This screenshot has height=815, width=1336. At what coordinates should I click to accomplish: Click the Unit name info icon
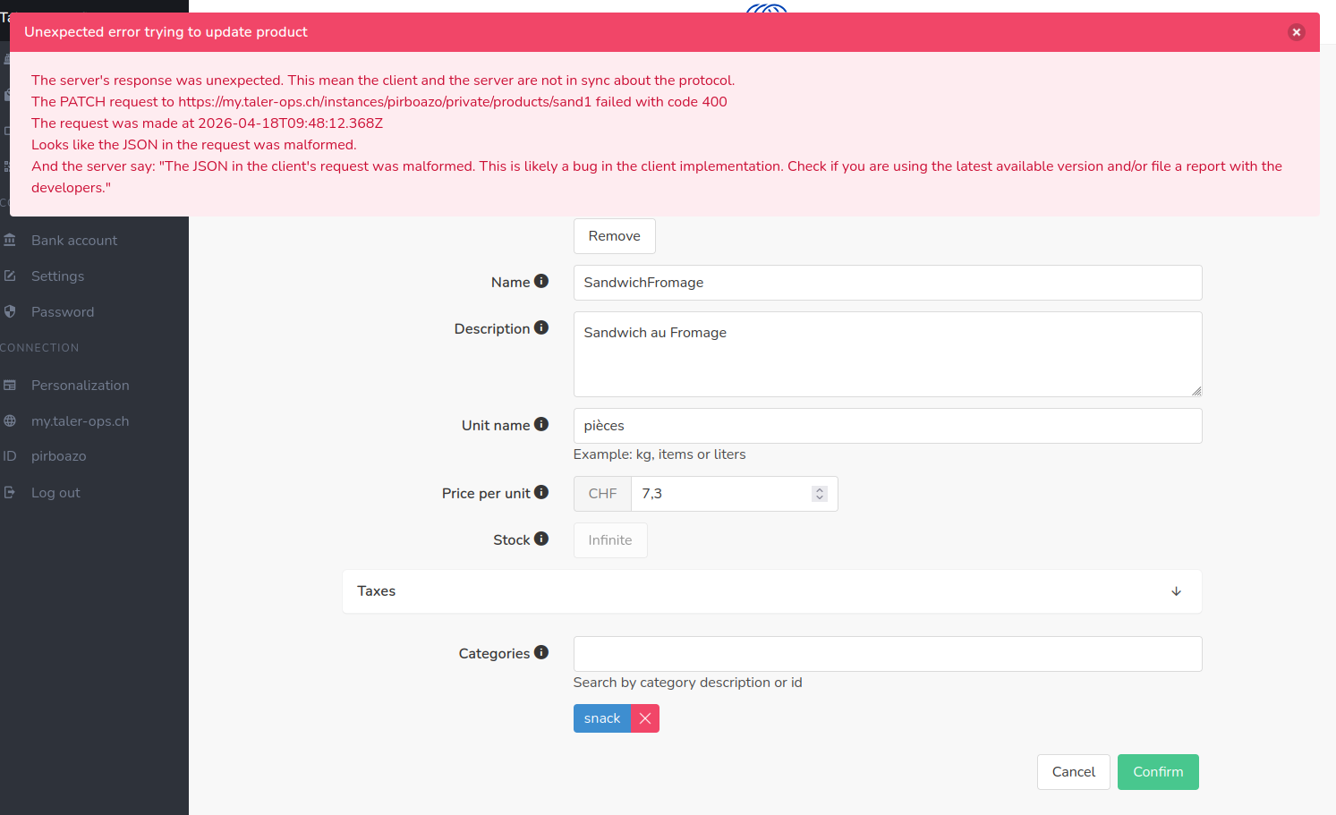pos(541,424)
